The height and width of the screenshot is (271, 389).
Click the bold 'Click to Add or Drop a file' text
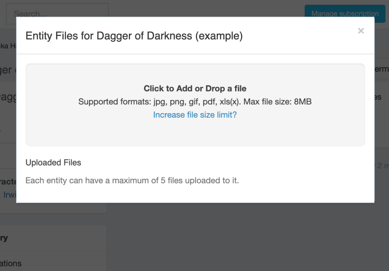point(195,88)
